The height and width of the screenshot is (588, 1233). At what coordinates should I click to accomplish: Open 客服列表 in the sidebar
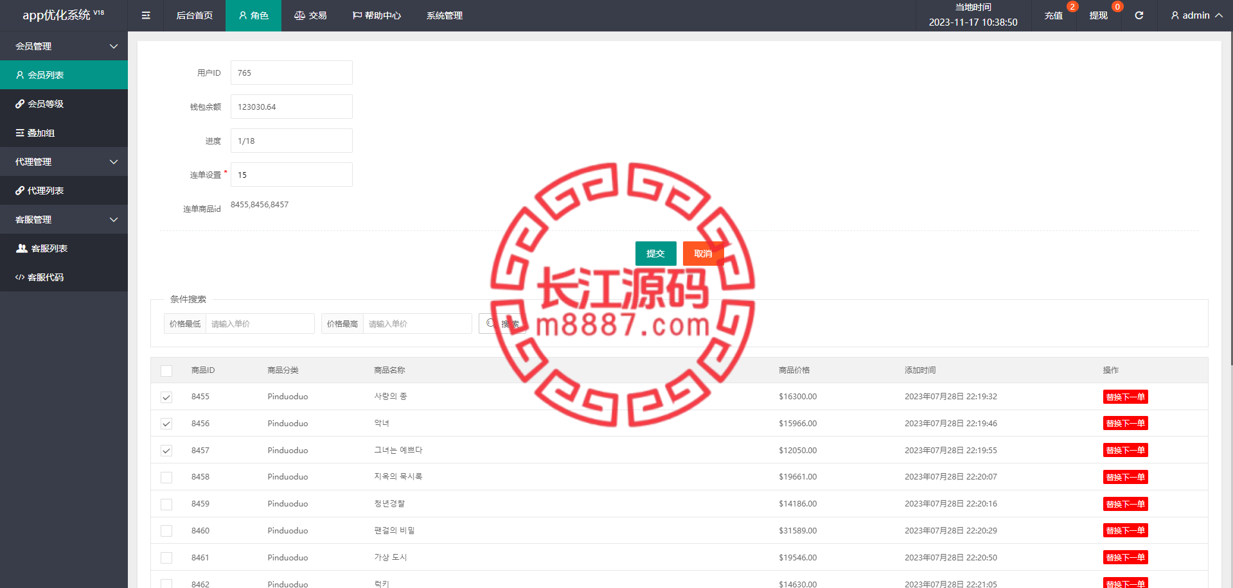point(64,248)
